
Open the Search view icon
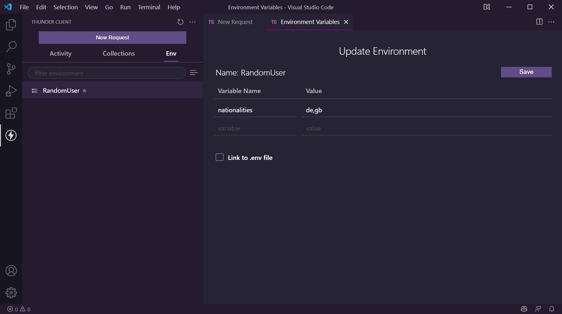pos(11,47)
